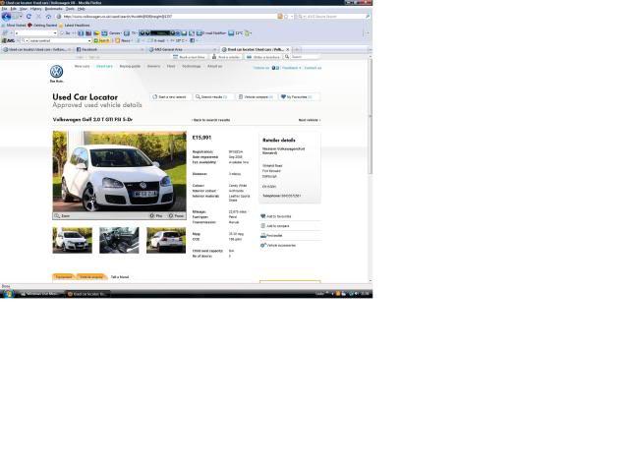Expand the back/forward history dropdown arrow

click(x=21, y=17)
